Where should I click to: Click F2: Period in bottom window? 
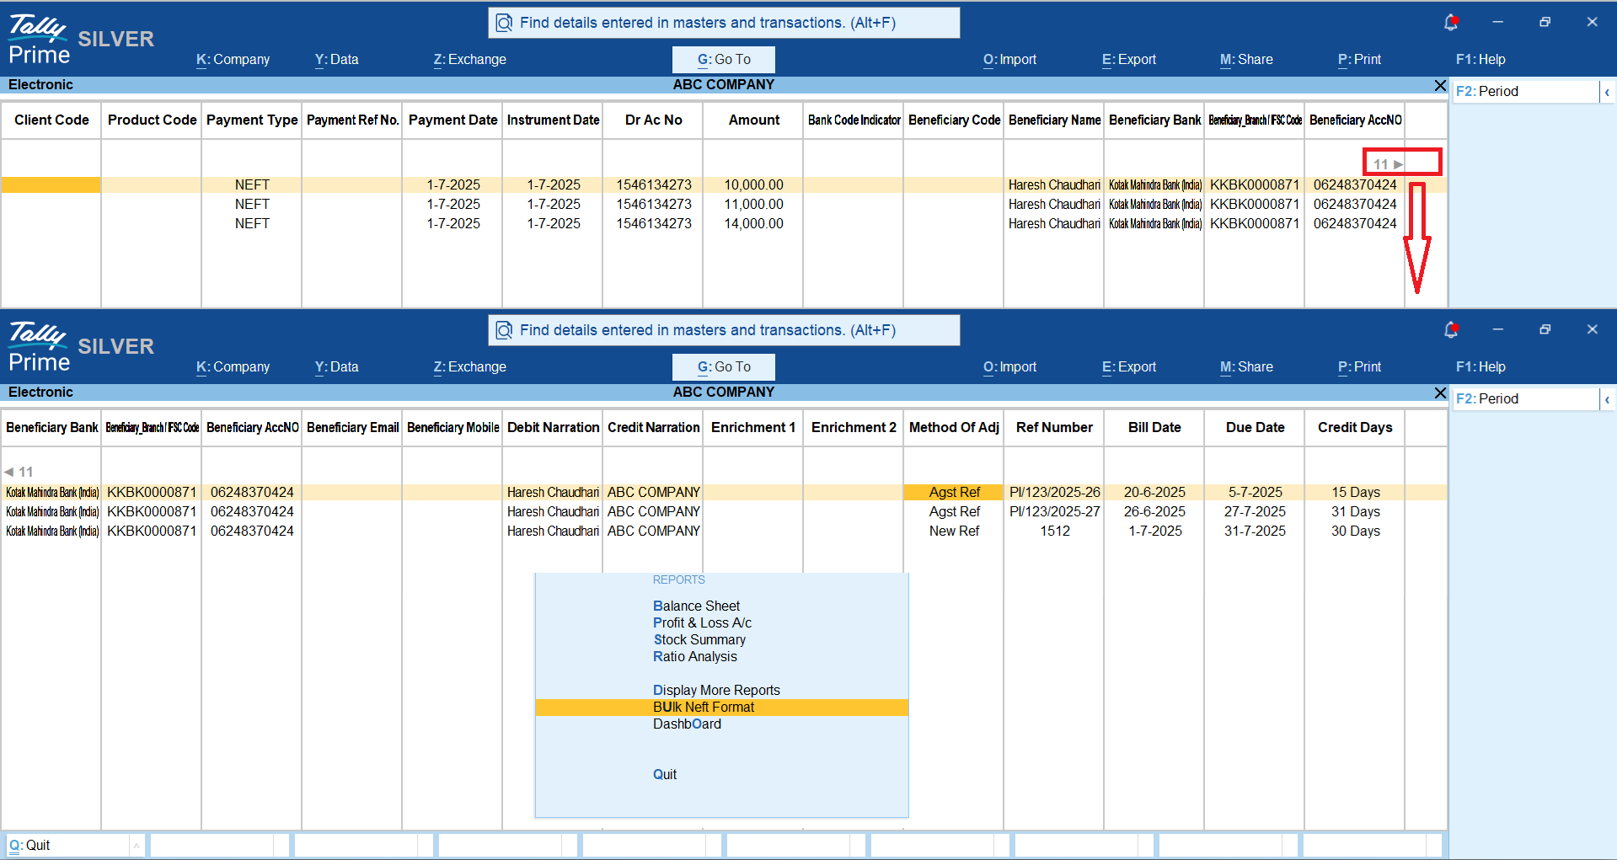(1525, 399)
